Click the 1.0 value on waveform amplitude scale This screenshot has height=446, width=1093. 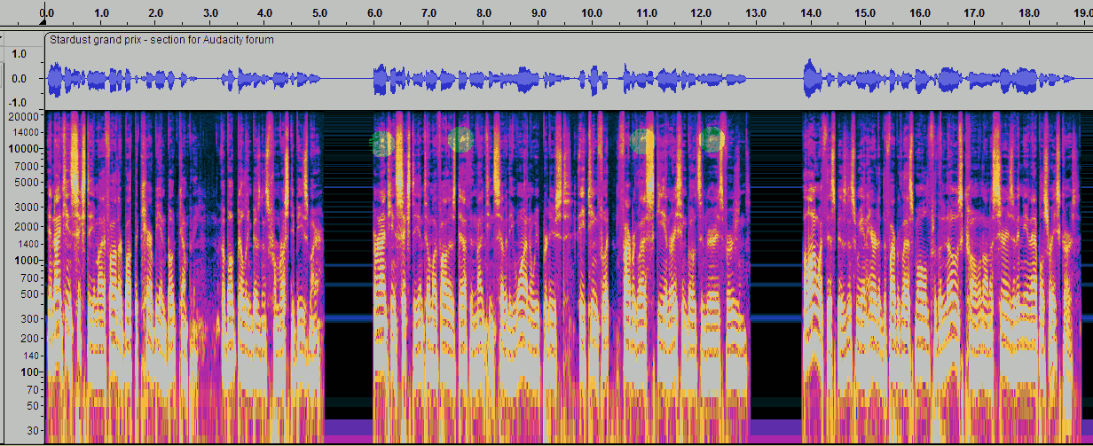pos(20,54)
